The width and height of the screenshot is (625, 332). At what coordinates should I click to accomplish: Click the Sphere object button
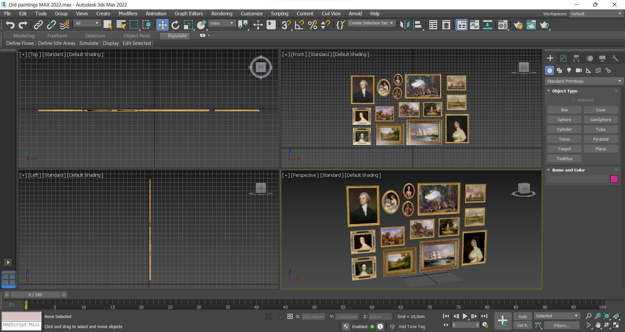pos(564,119)
